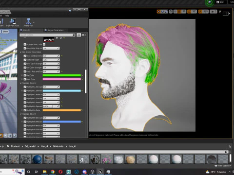The height and width of the screenshot is (175, 234).
Task: Open the Hierarchy toolbar button
Action: click(x=28, y=22)
